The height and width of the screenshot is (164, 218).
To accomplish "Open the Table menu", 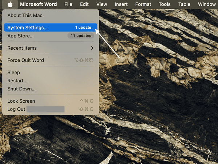I will tap(184, 4).
